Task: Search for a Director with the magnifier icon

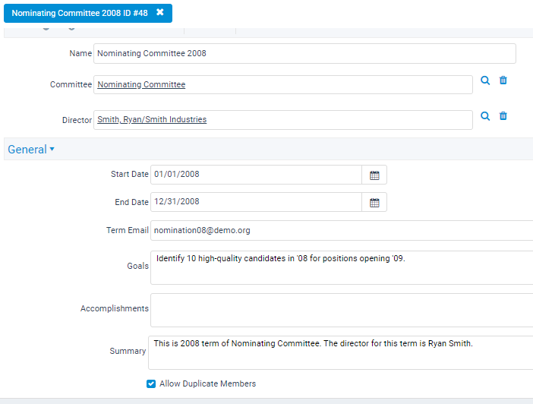Action: coord(485,116)
